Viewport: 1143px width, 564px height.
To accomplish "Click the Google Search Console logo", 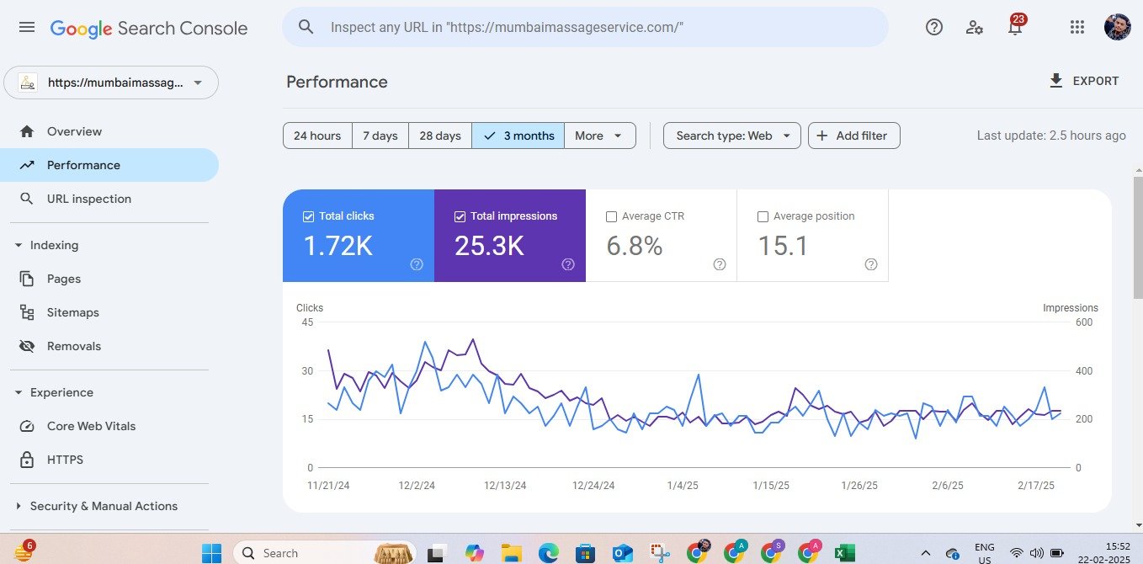I will pyautogui.click(x=149, y=28).
